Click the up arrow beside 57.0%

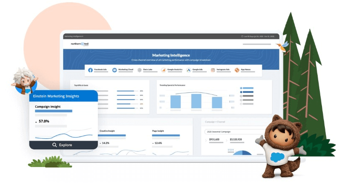click(x=36, y=122)
